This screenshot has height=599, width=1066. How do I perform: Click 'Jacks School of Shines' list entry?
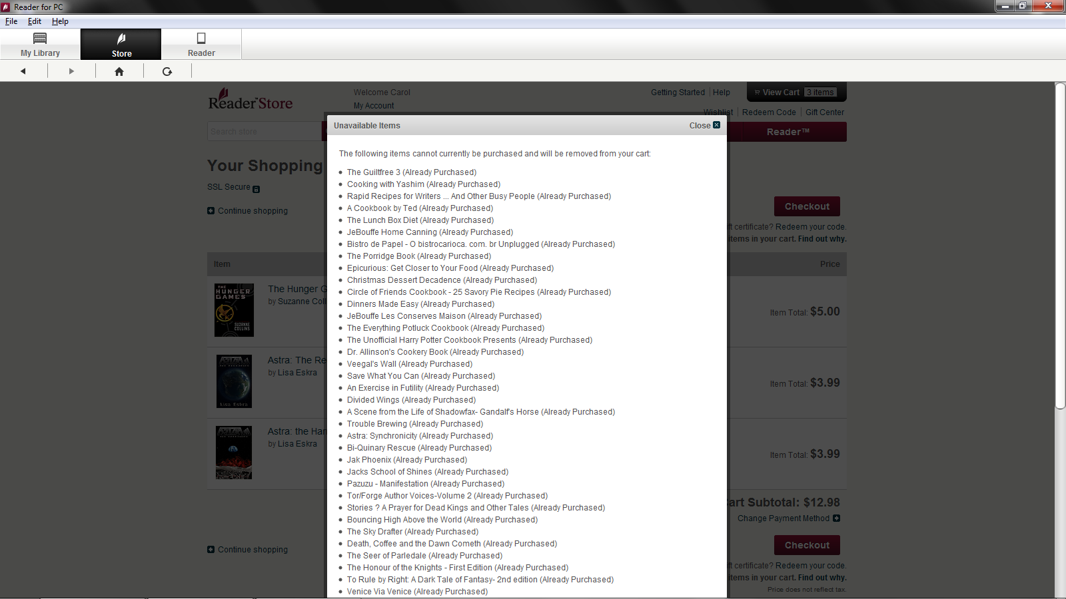[x=428, y=472]
